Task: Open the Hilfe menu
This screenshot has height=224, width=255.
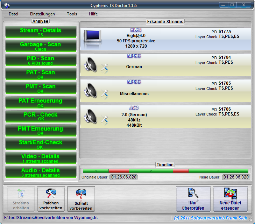Action: coord(93,14)
